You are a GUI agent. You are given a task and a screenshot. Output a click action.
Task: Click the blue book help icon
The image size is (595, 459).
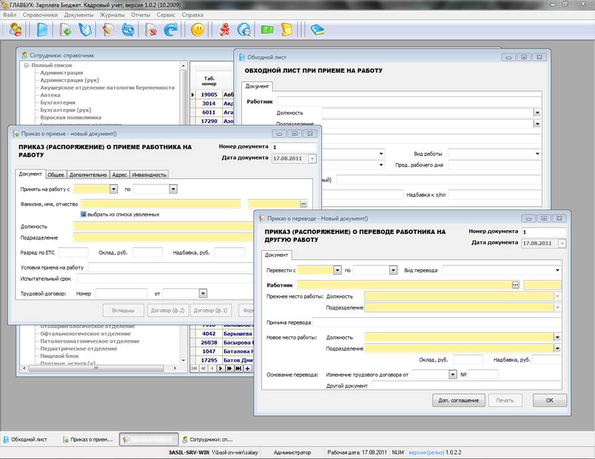click(317, 30)
